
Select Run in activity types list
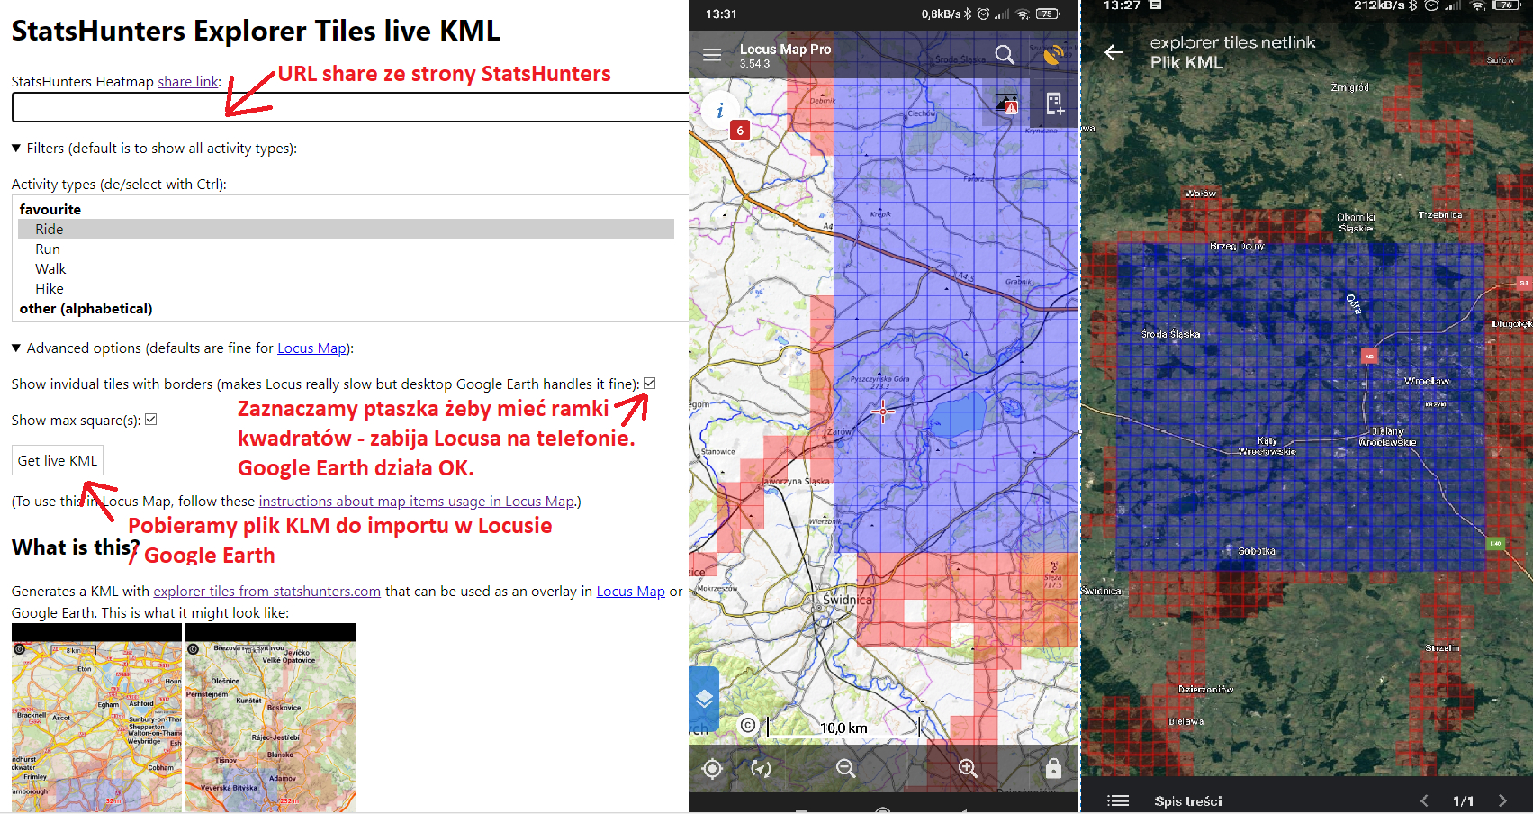(x=346, y=249)
